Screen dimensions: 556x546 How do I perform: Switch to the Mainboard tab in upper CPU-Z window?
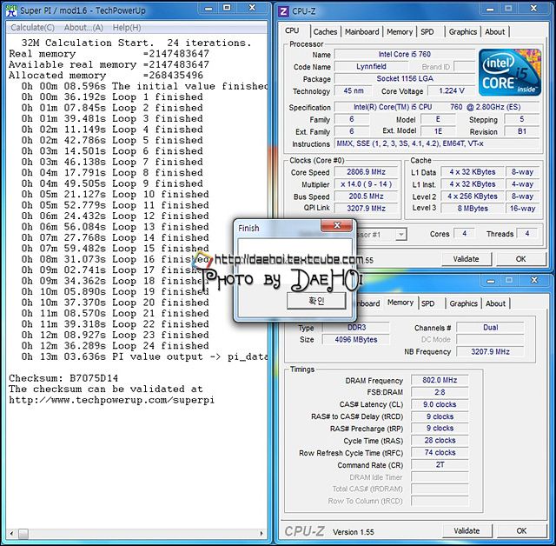point(362,32)
